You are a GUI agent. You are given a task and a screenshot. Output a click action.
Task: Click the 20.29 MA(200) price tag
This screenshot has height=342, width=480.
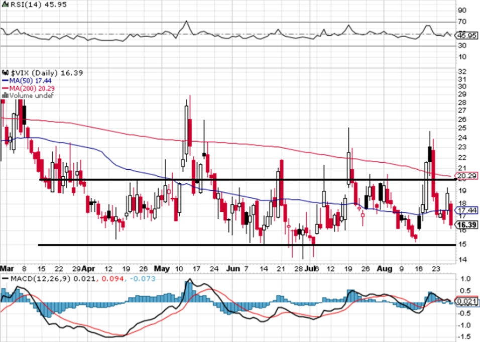(x=467, y=176)
